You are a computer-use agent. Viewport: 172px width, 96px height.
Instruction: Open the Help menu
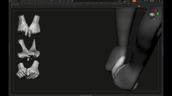129,3
